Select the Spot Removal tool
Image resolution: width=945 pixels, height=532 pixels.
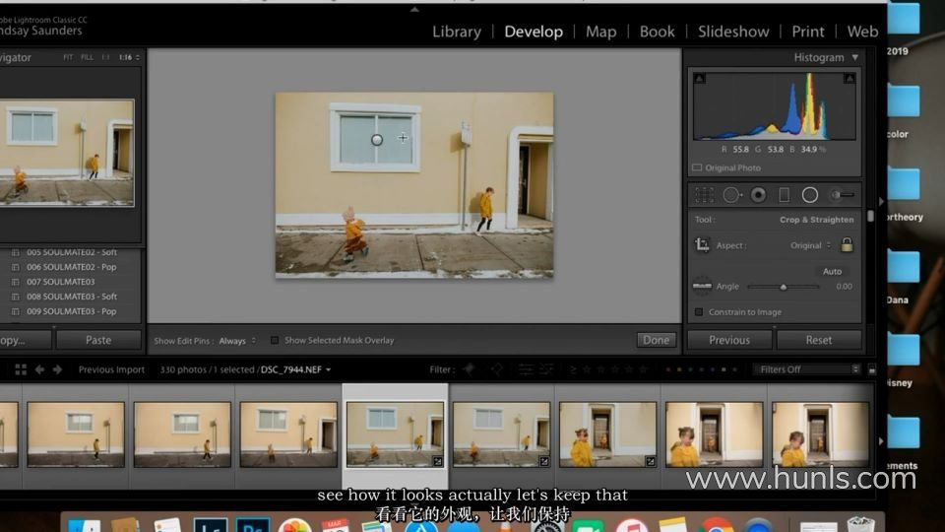click(x=731, y=195)
